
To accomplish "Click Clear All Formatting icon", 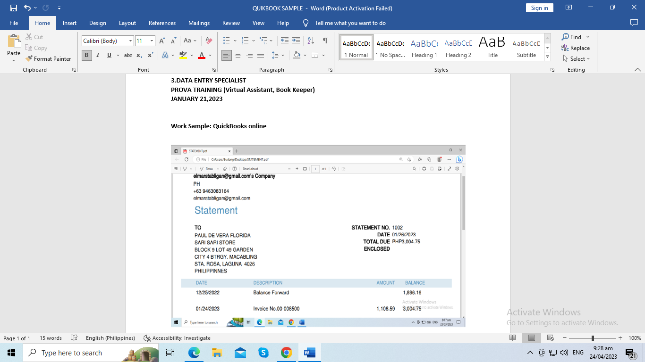I will [x=209, y=41].
